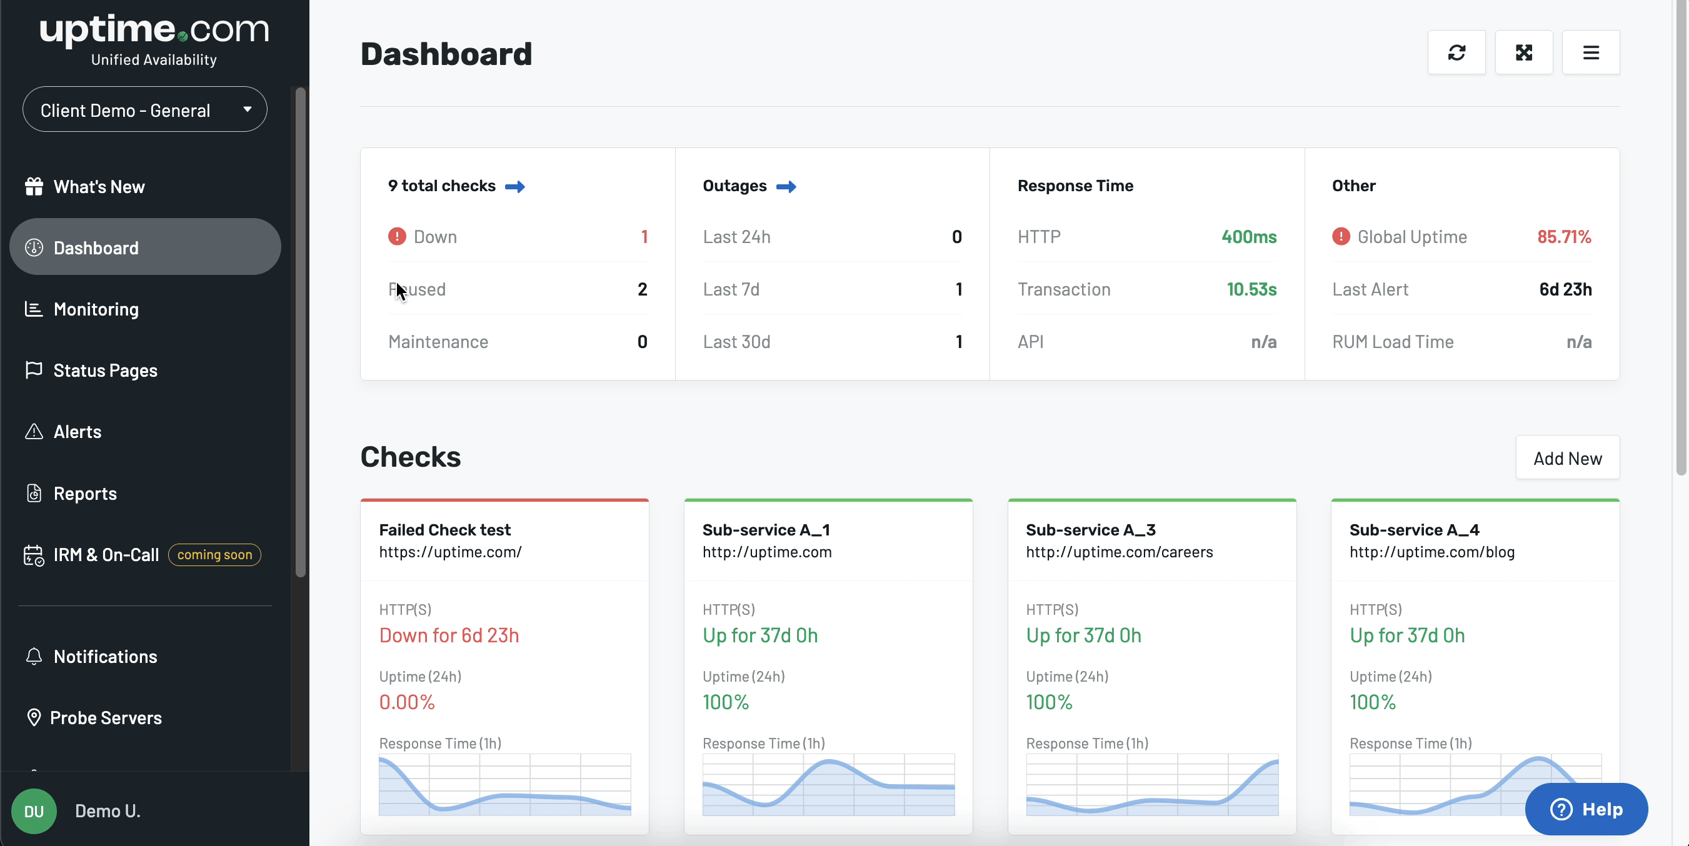Viewport: 1689px width, 846px height.
Task: Select Dashboard in the sidebar
Action: [145, 246]
